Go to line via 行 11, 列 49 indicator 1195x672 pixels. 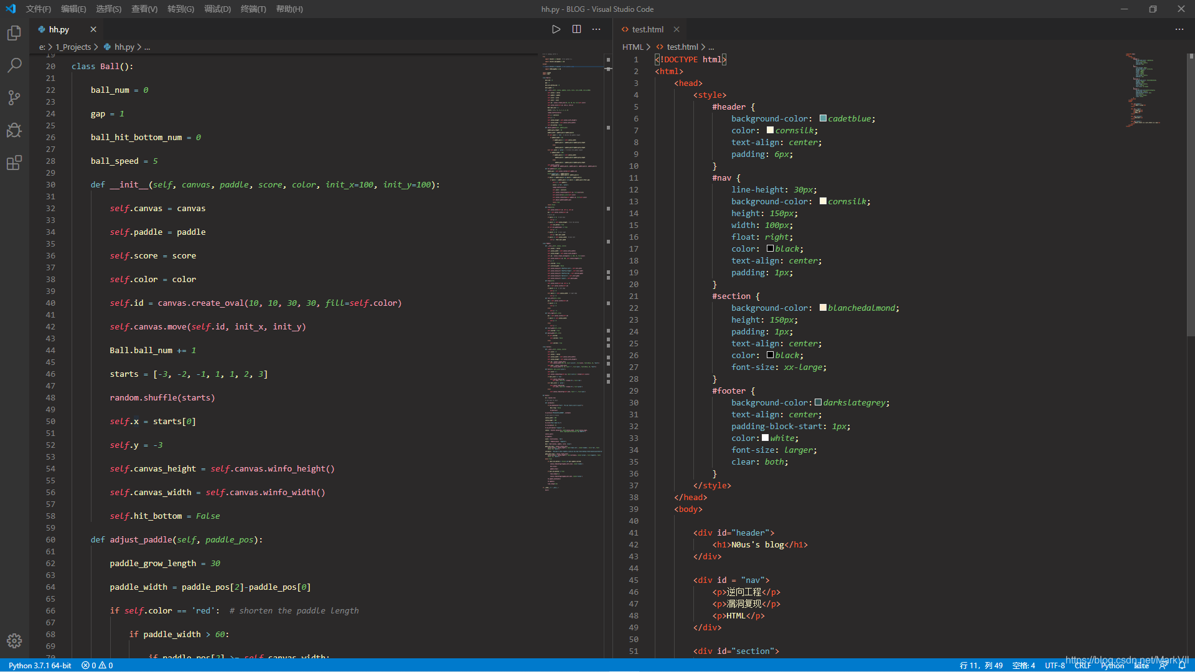[981, 665]
